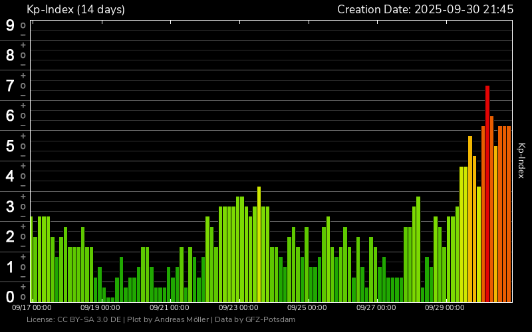532x332 pixels.
Task: Click the rotated Kp-Index label on right
Action: pyautogui.click(x=521, y=161)
